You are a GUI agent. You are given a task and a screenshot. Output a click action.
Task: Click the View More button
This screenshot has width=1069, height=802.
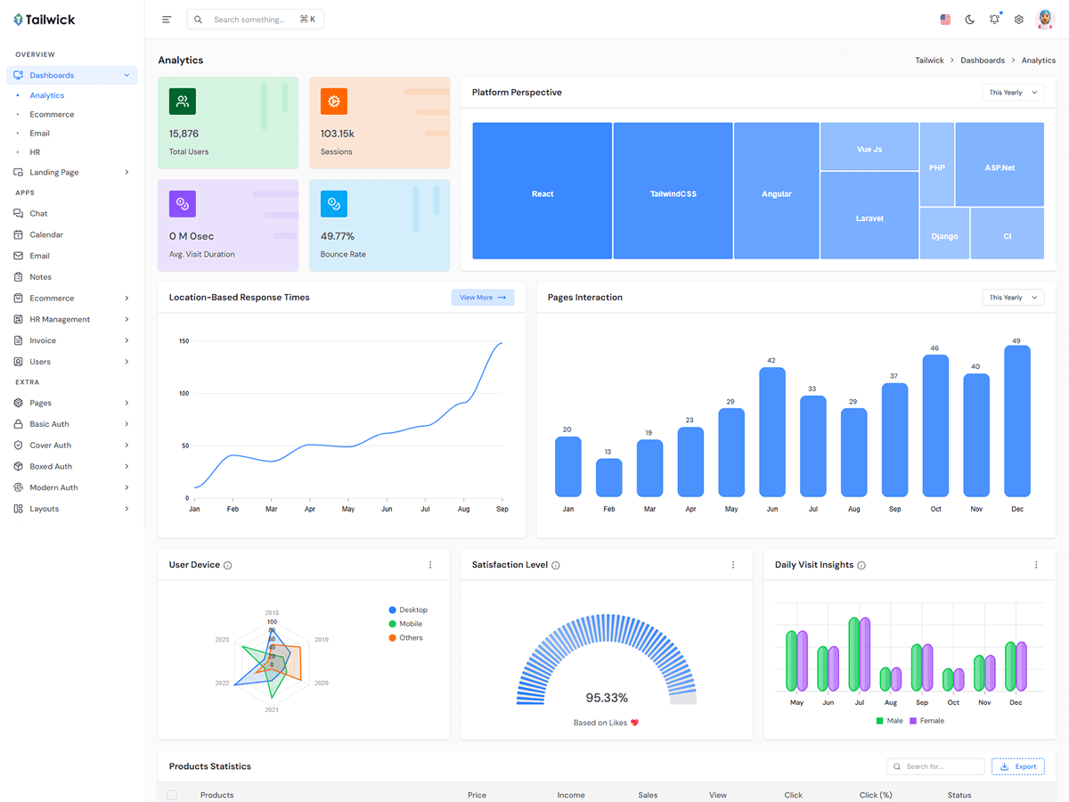[482, 298]
